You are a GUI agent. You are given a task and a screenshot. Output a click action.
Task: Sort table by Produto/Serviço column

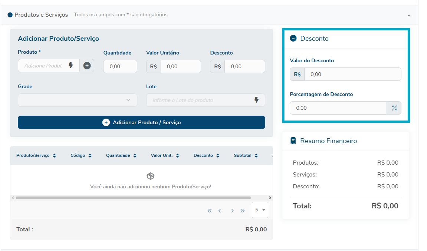click(55, 156)
